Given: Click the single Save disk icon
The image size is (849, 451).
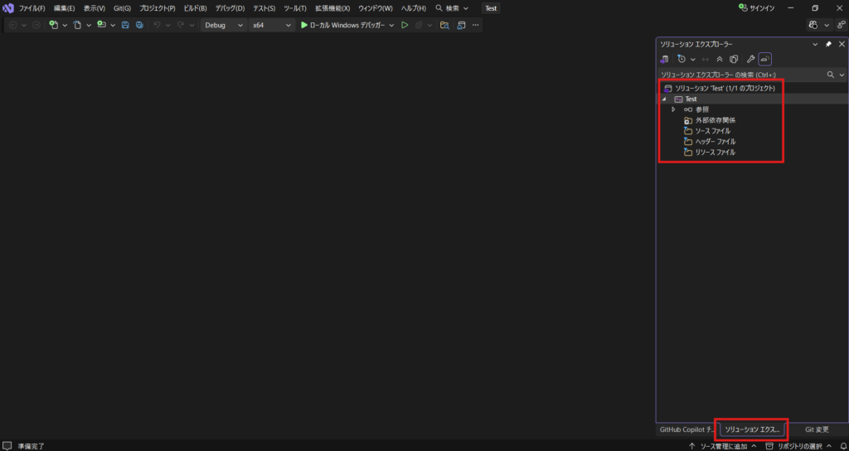Looking at the screenshot, I should [125, 25].
